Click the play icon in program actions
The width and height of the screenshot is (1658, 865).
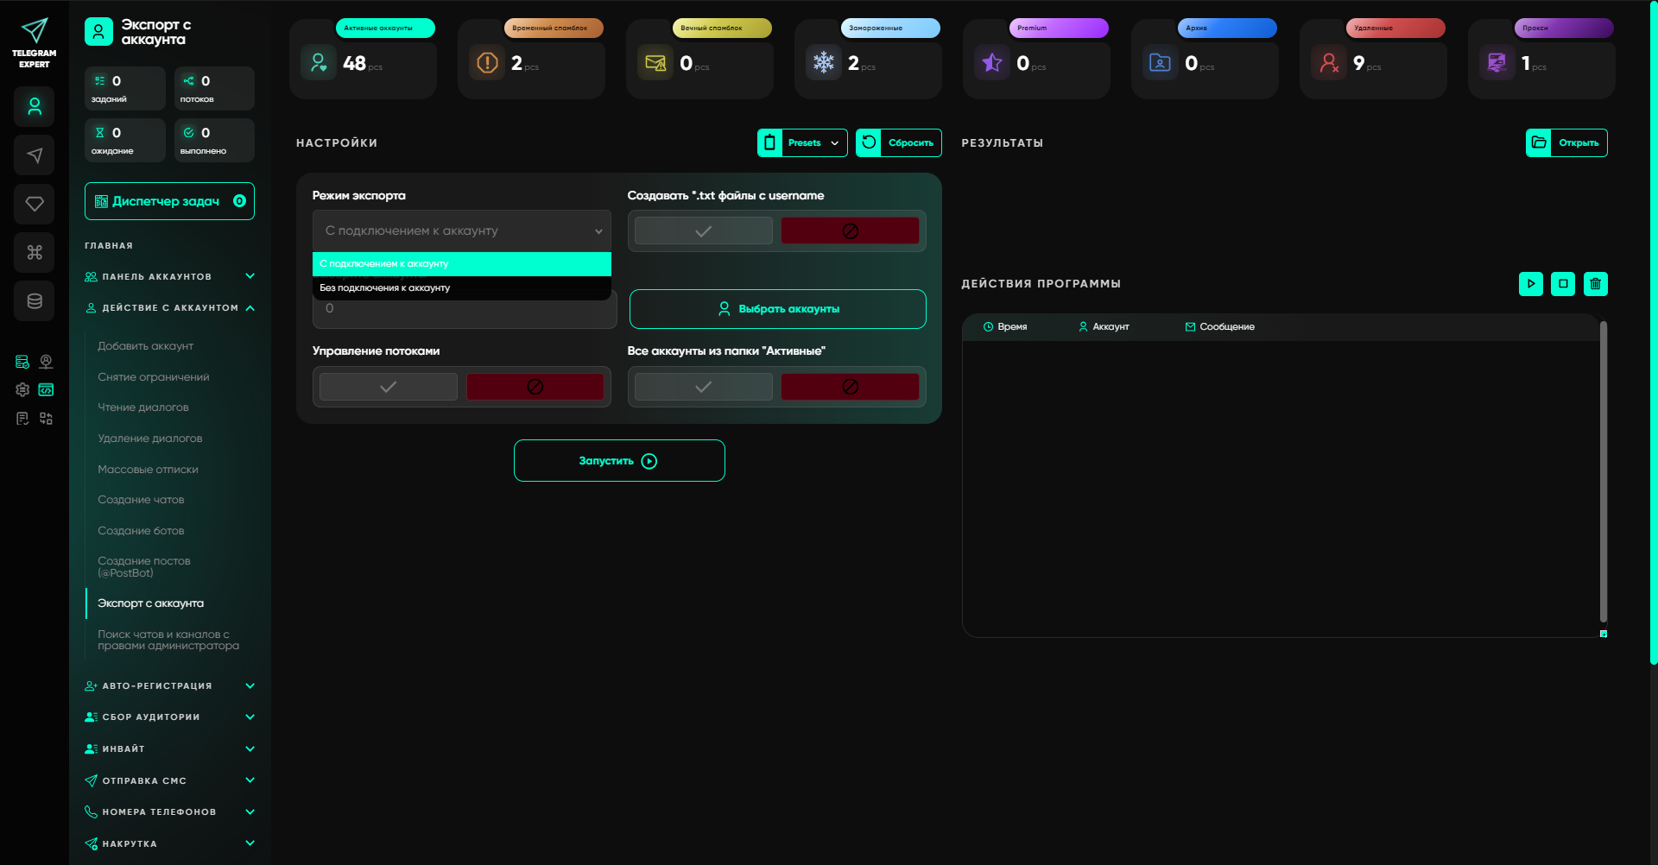tap(1530, 283)
